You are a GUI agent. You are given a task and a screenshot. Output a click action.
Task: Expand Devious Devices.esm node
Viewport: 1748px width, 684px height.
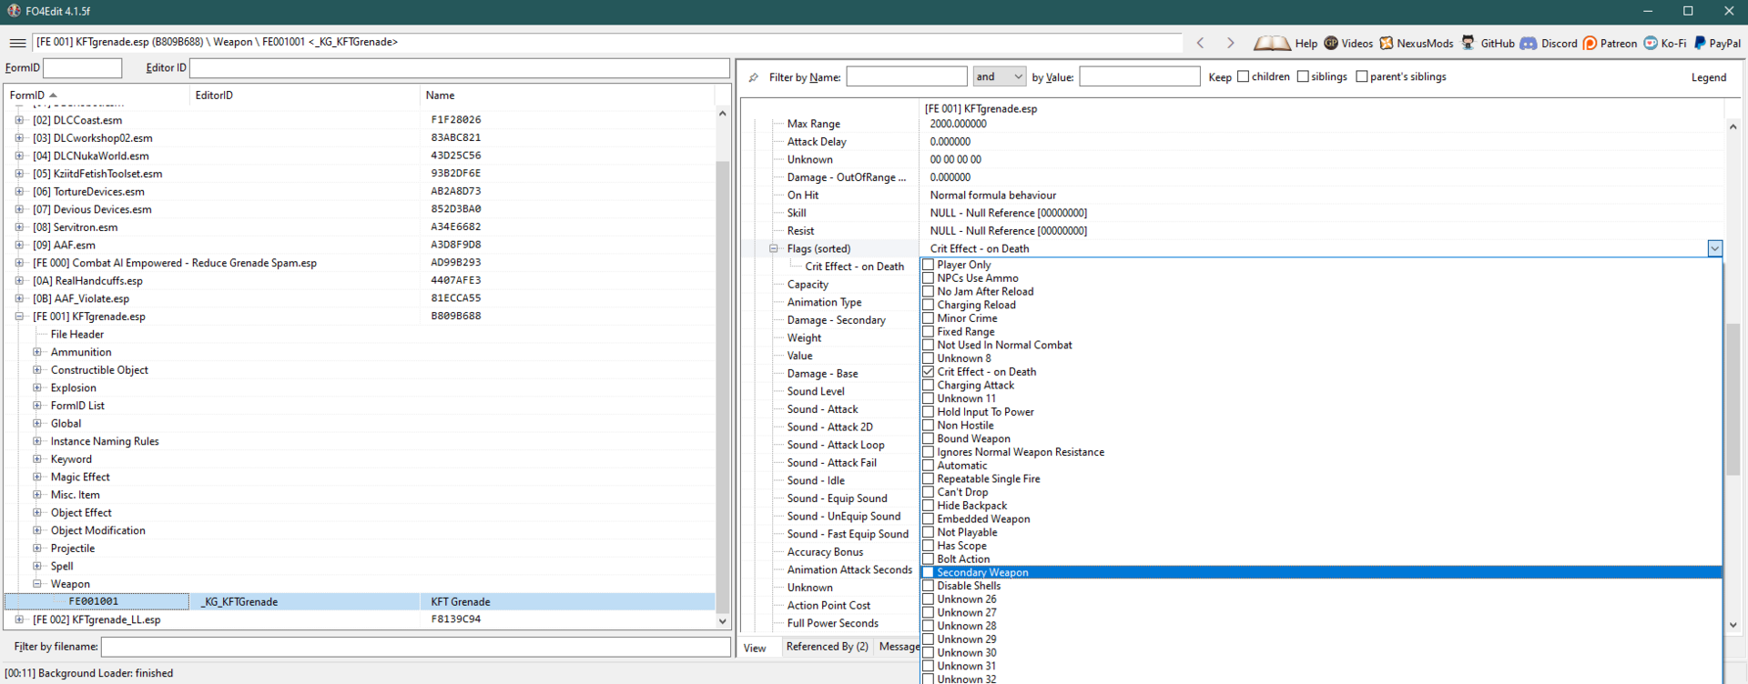coord(19,209)
